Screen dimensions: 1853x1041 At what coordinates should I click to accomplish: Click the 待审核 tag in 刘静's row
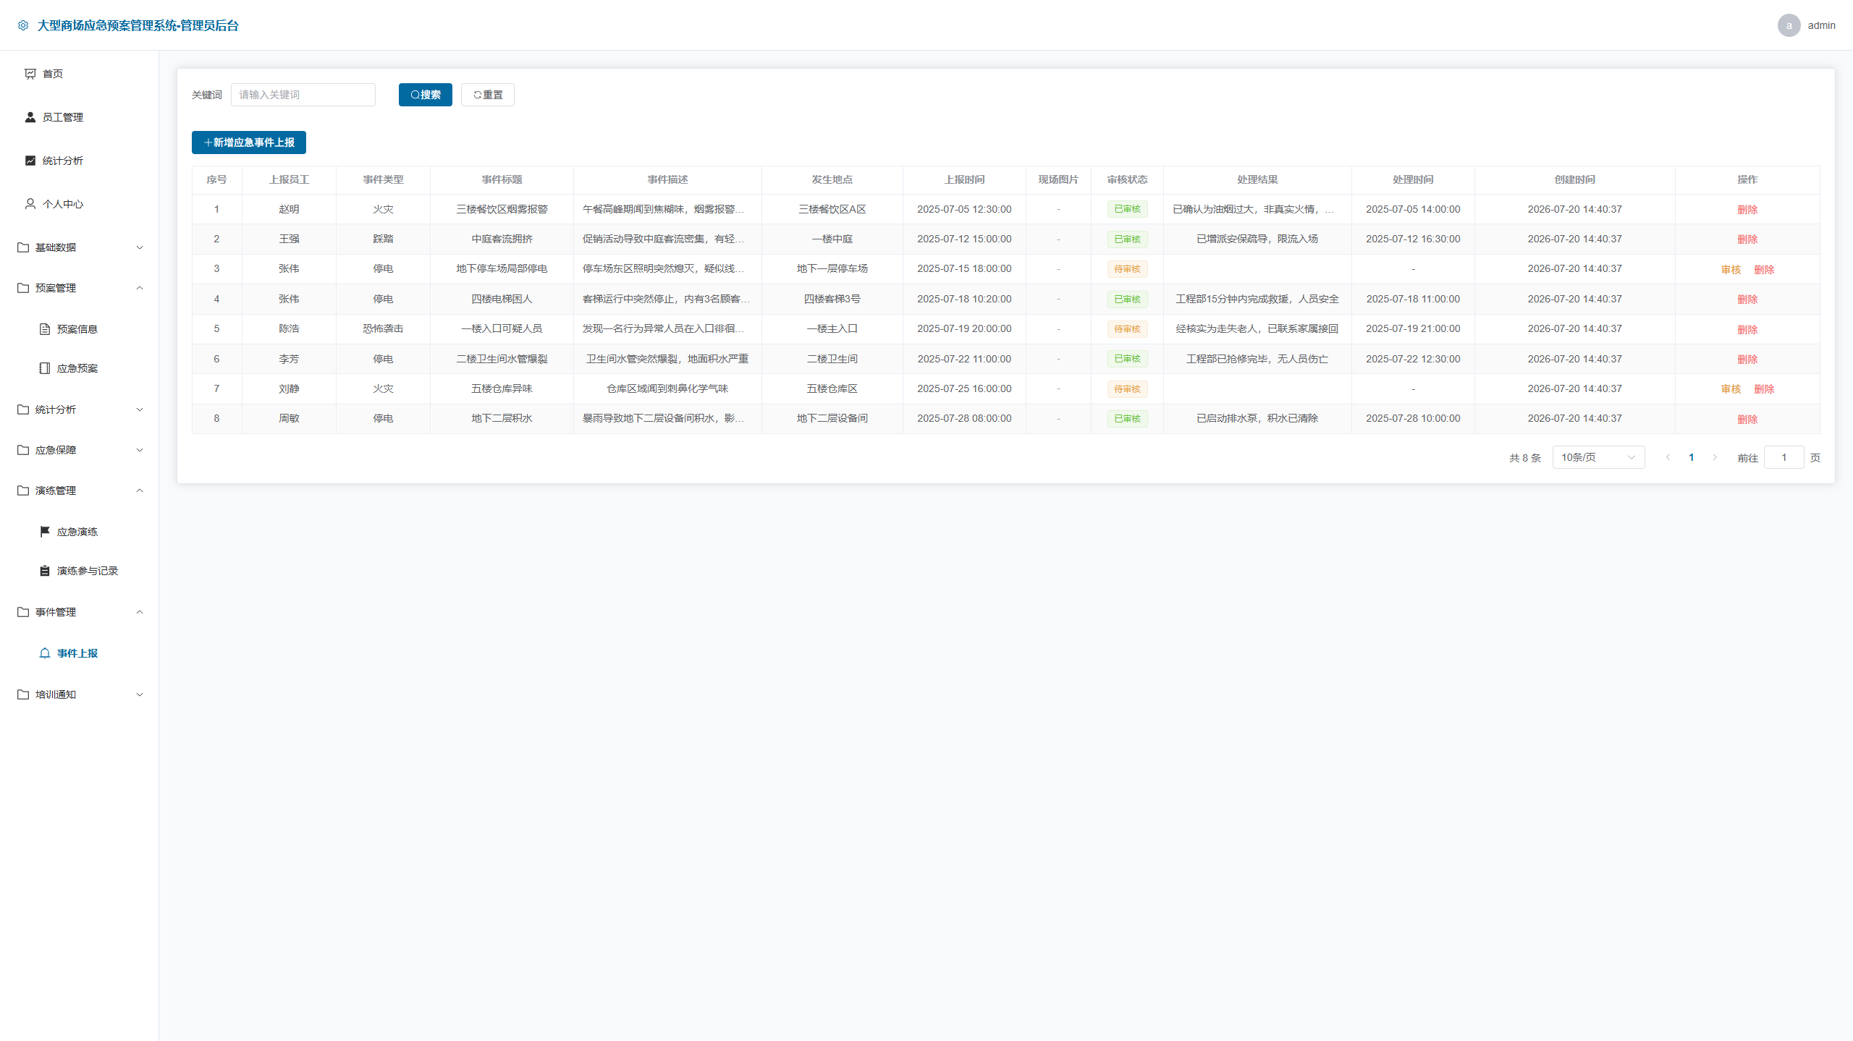coord(1127,389)
